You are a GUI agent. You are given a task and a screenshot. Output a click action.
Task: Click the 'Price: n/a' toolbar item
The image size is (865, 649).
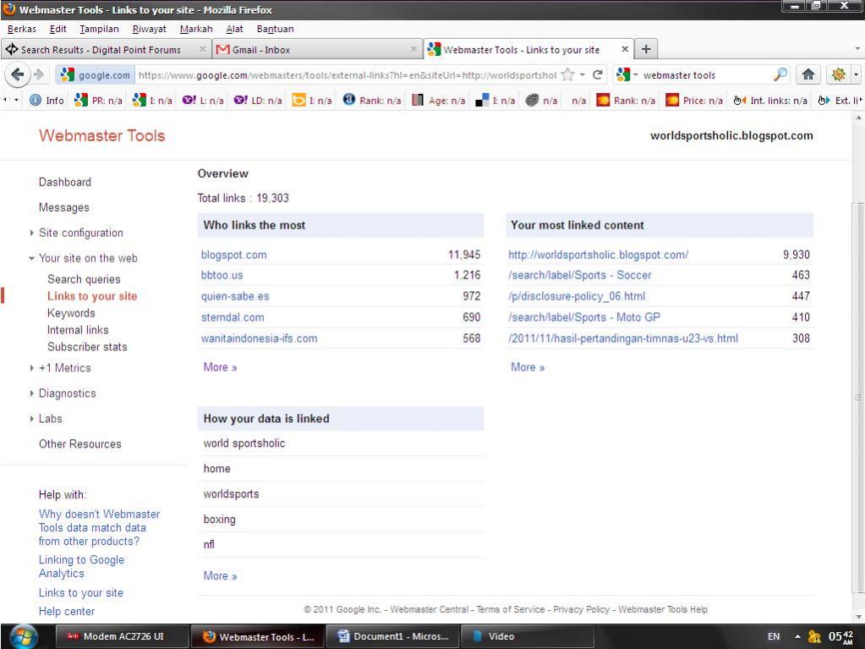[694, 101]
